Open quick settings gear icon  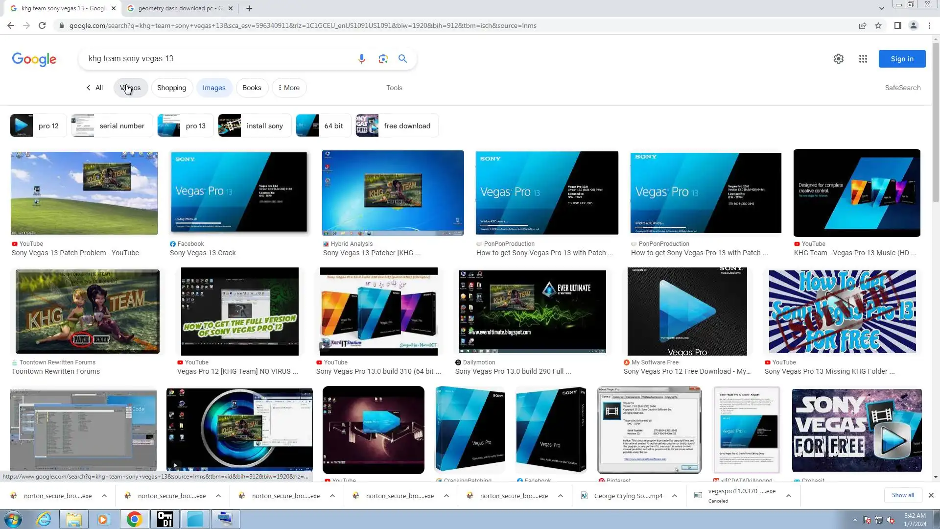(x=838, y=59)
